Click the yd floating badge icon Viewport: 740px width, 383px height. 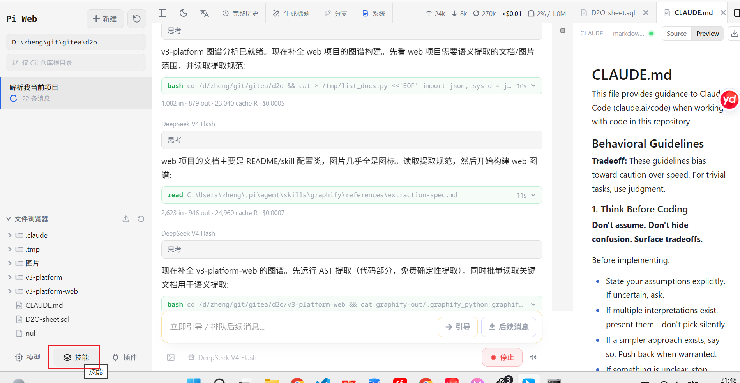point(729,100)
